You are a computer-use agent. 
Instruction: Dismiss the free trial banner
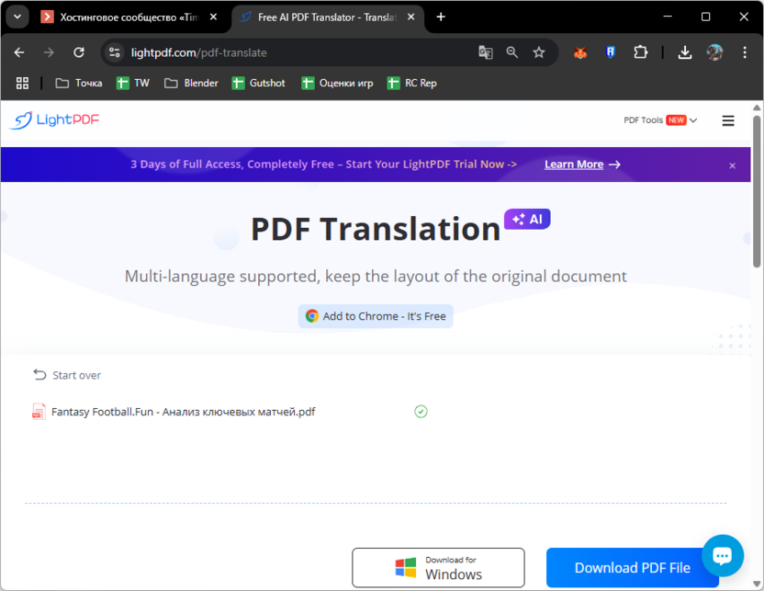coord(732,165)
